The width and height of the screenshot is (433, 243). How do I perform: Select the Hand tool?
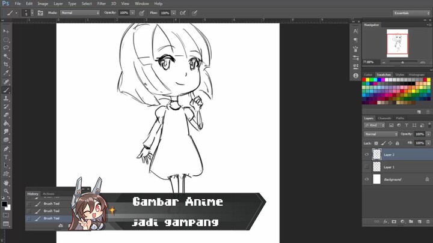[6, 182]
